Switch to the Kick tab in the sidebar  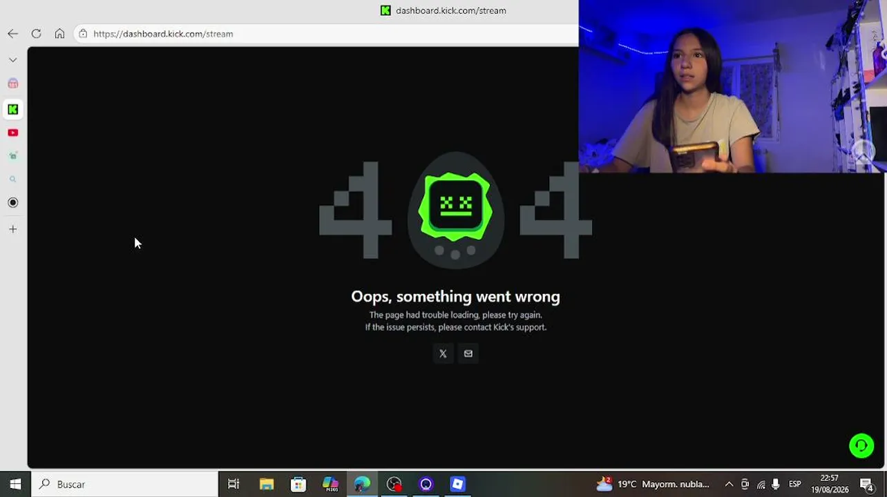[x=13, y=109]
